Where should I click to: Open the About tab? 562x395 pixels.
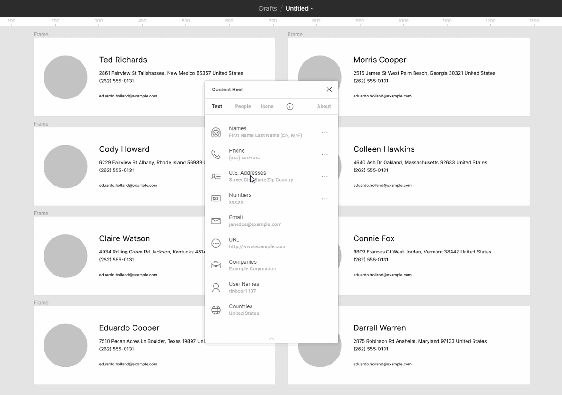(324, 106)
